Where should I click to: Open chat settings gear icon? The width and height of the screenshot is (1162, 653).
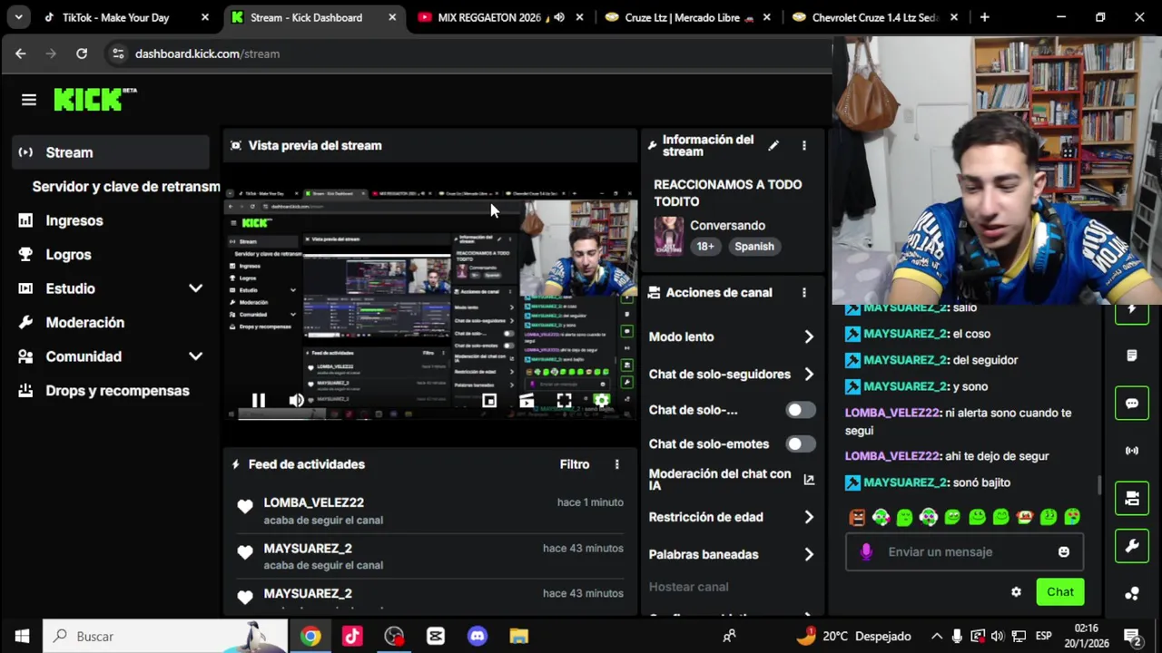(x=1016, y=591)
